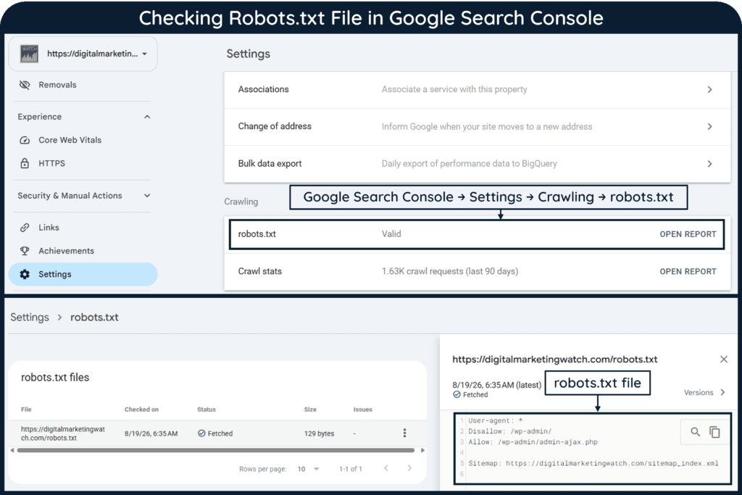Click the Issues column header
The image size is (742, 495).
[362, 409]
